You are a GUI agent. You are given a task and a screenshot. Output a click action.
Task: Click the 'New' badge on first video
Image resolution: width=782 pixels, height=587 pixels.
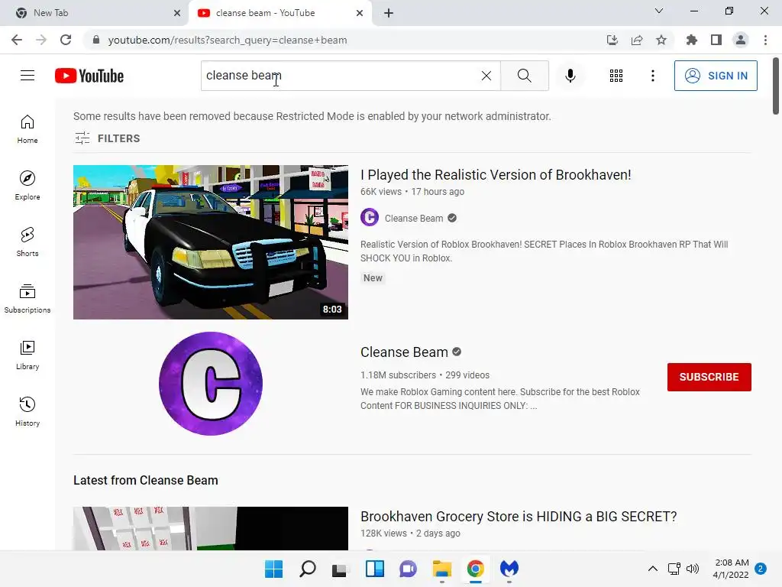[373, 278]
